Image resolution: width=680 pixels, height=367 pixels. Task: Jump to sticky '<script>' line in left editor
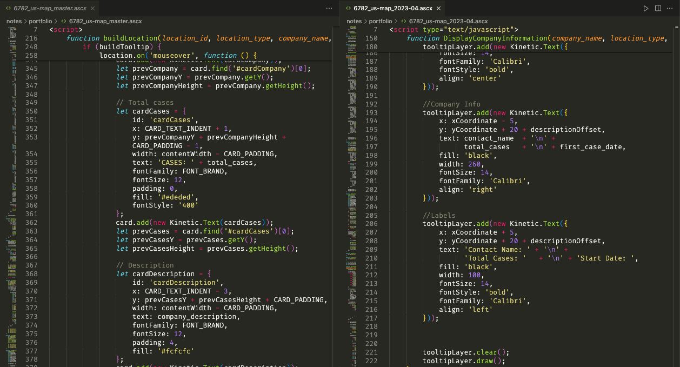click(x=66, y=30)
